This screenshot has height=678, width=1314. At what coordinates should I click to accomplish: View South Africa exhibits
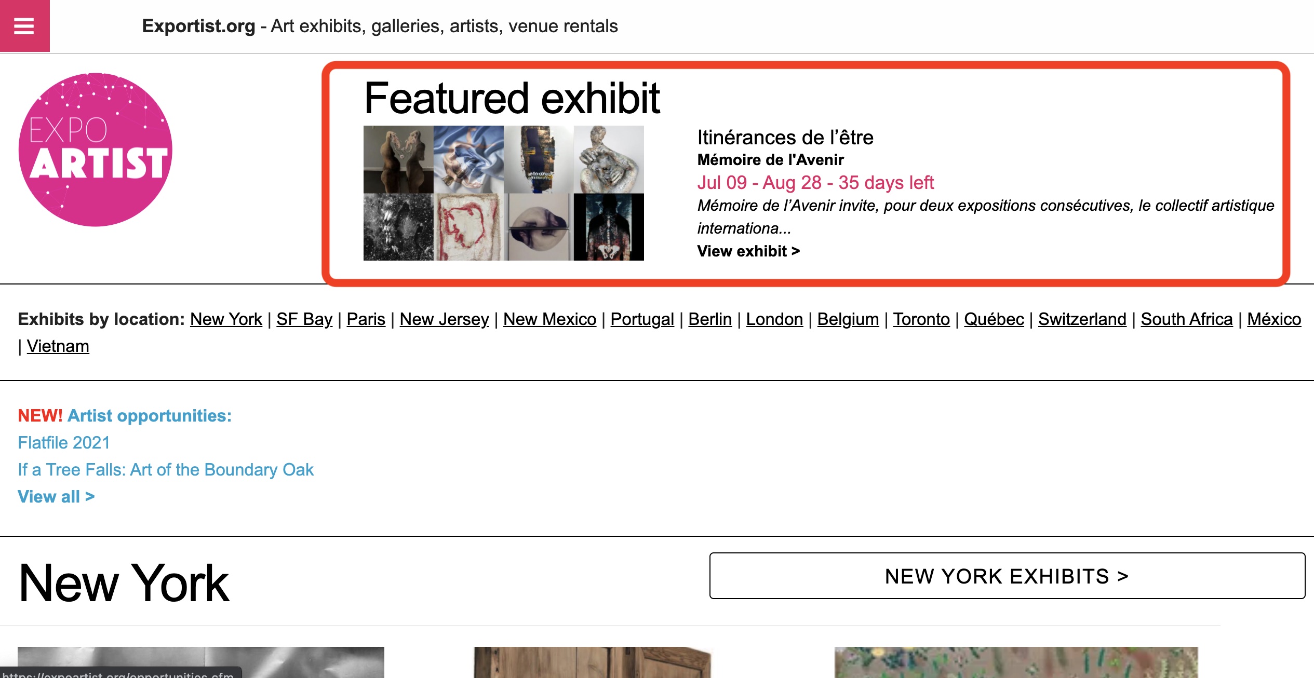(1187, 319)
